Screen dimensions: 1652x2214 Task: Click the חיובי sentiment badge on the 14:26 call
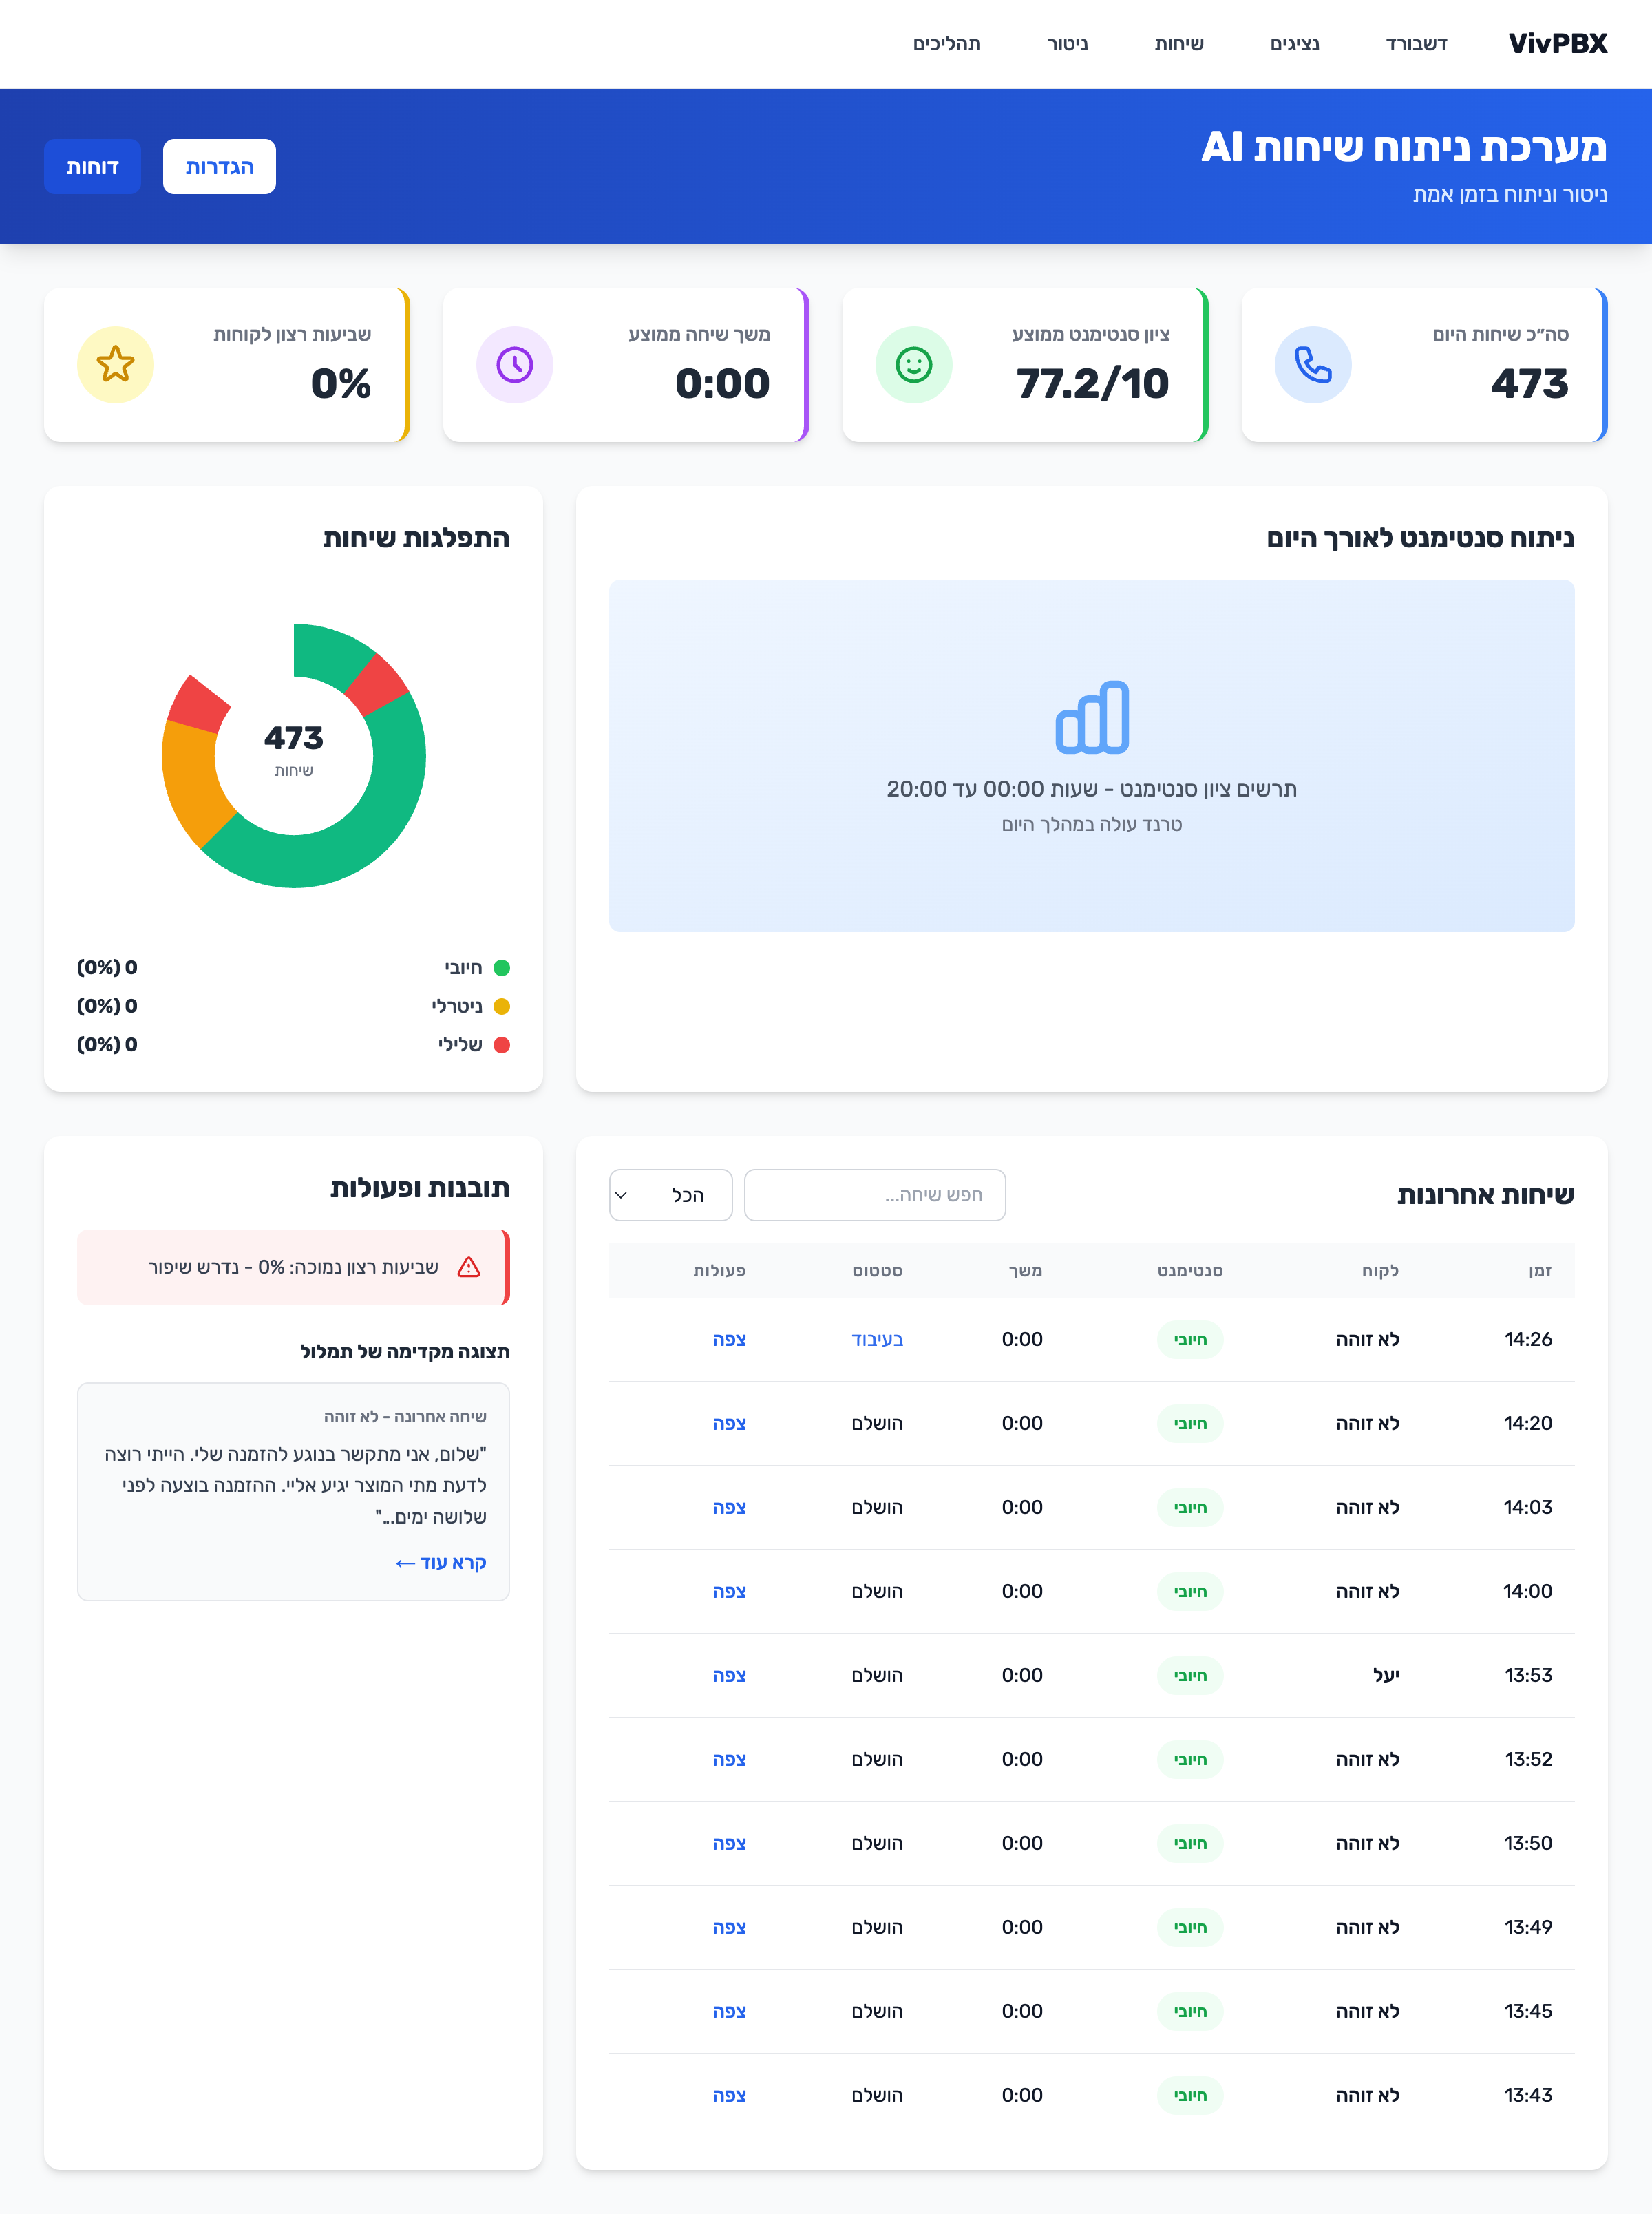point(1190,1340)
